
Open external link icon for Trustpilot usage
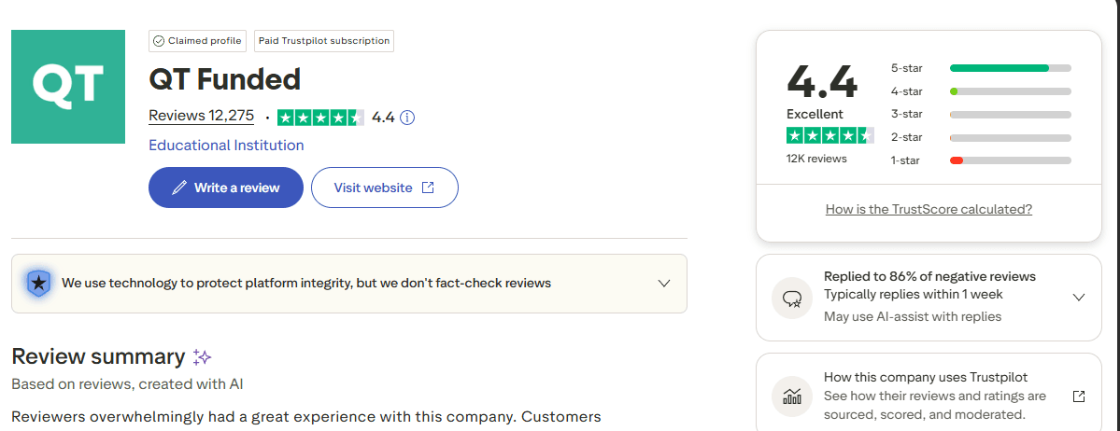point(1079,396)
